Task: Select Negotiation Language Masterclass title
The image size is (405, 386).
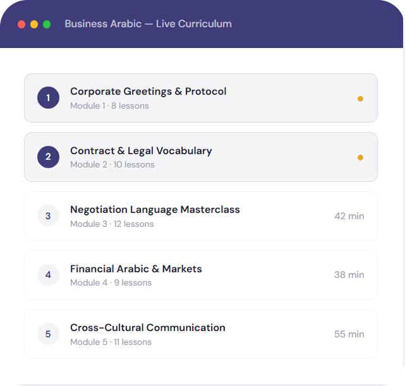Action: point(155,210)
